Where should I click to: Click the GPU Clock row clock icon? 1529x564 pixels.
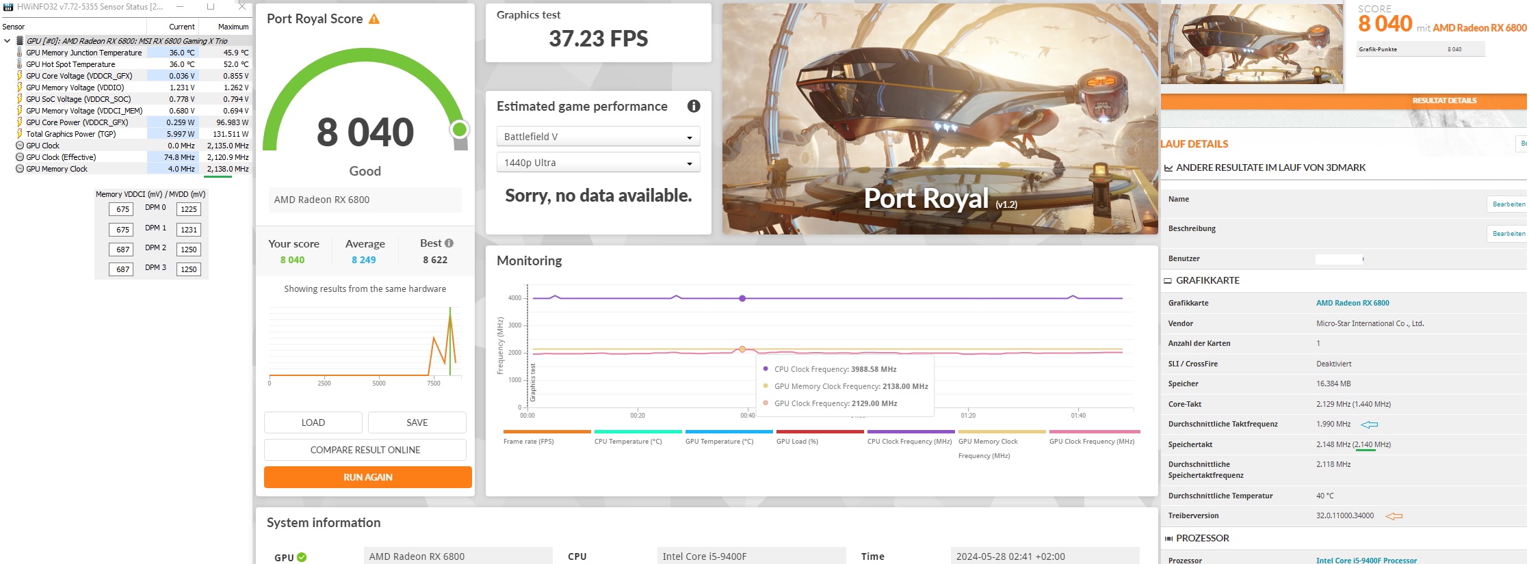(19, 146)
